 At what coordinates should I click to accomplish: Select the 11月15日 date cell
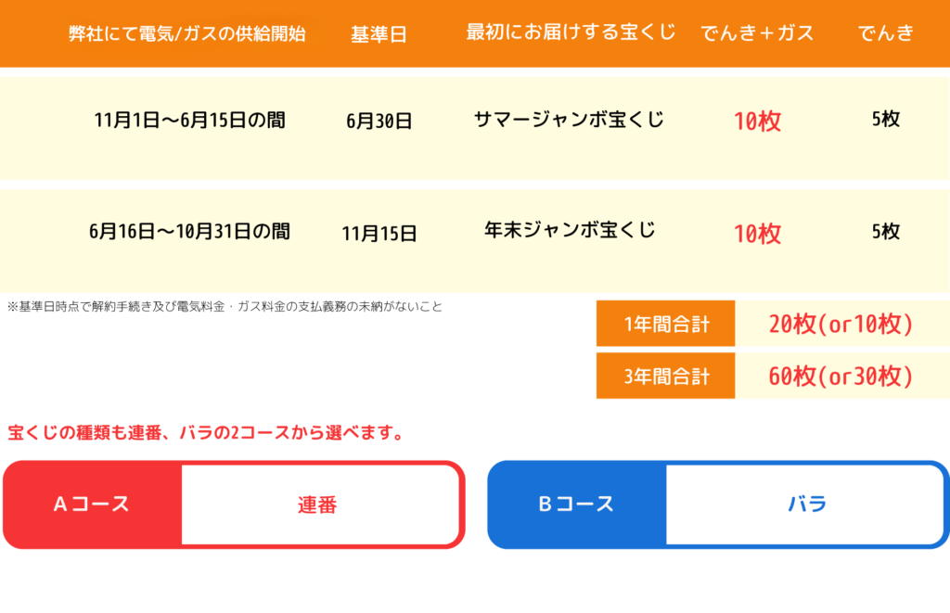(x=379, y=233)
